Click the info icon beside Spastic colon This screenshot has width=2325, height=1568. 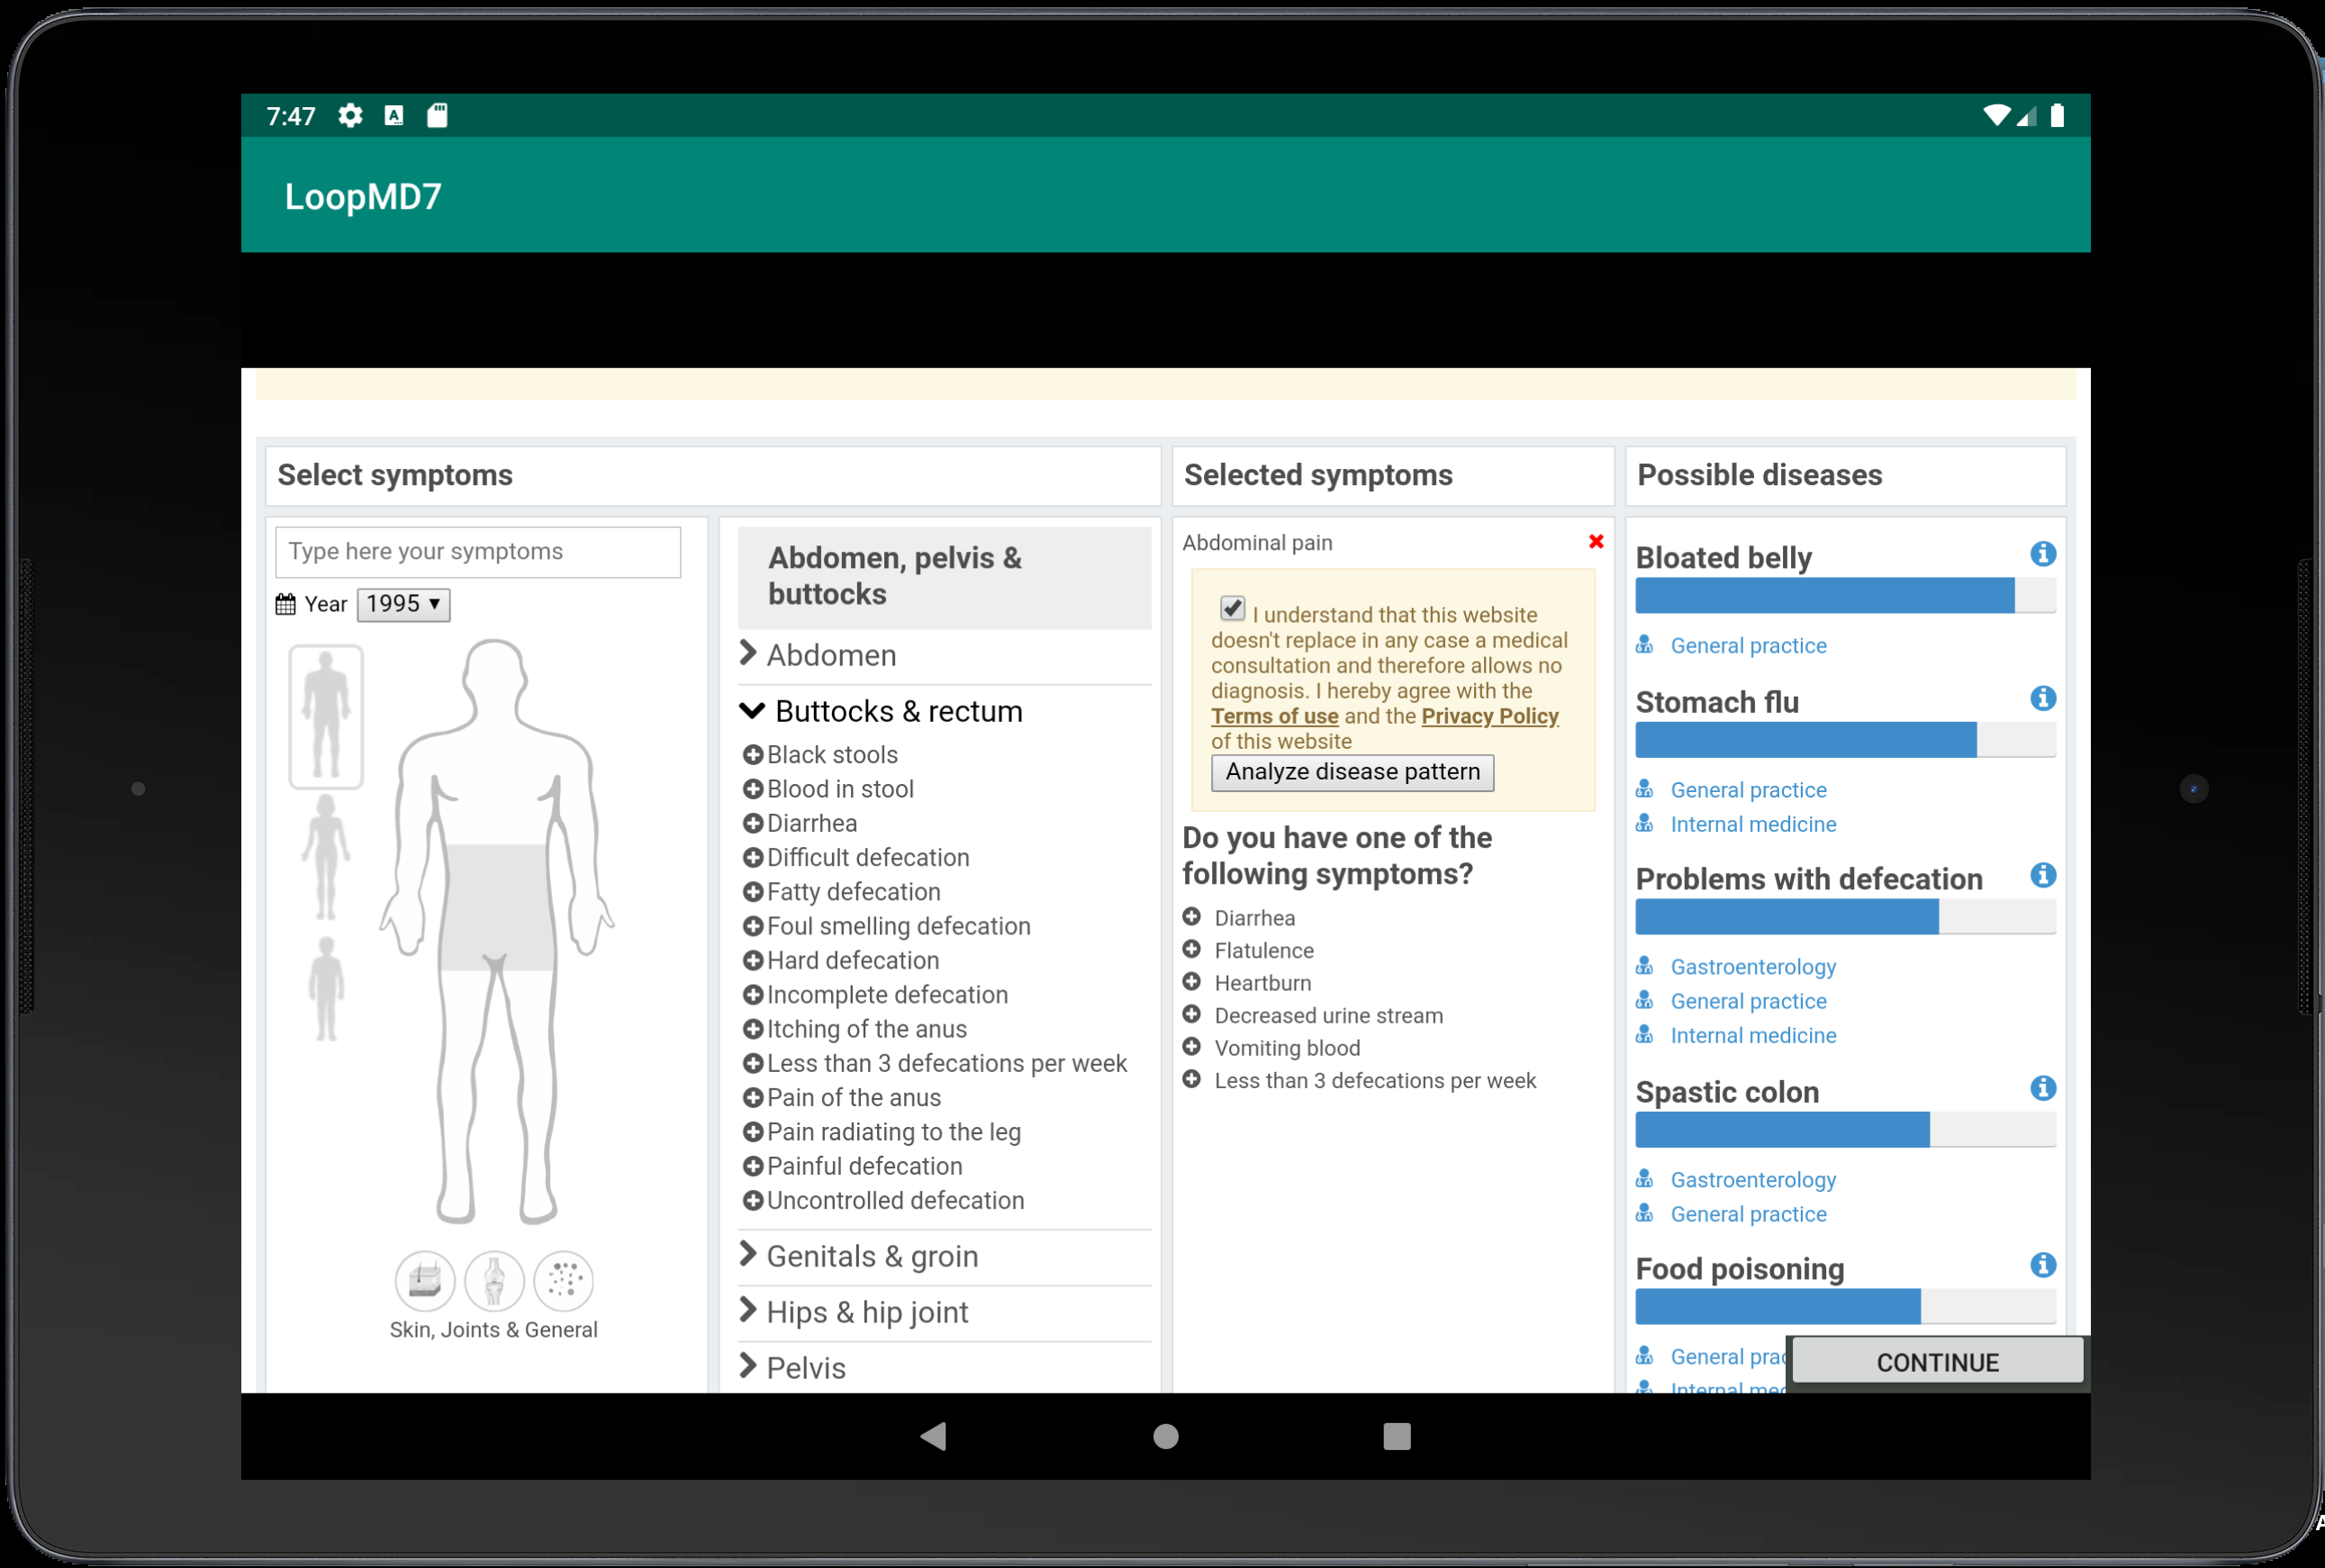click(2042, 1088)
